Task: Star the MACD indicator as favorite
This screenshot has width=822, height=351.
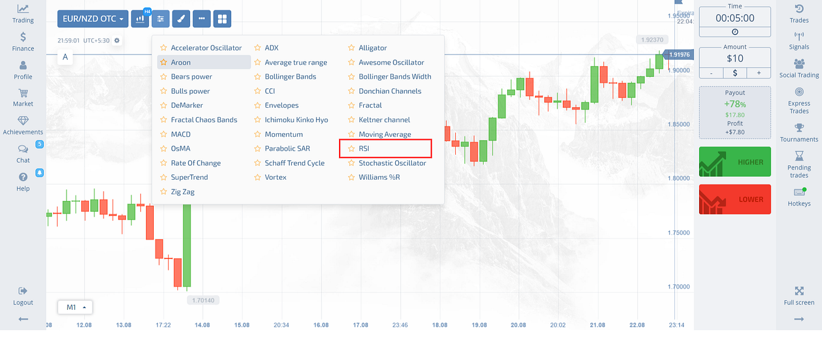Action: coord(162,134)
